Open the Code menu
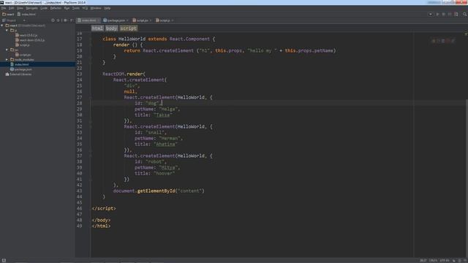The width and height of the screenshot is (468, 263). (x=44, y=8)
